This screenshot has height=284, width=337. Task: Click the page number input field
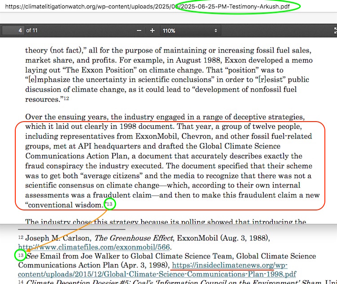(x=13, y=31)
